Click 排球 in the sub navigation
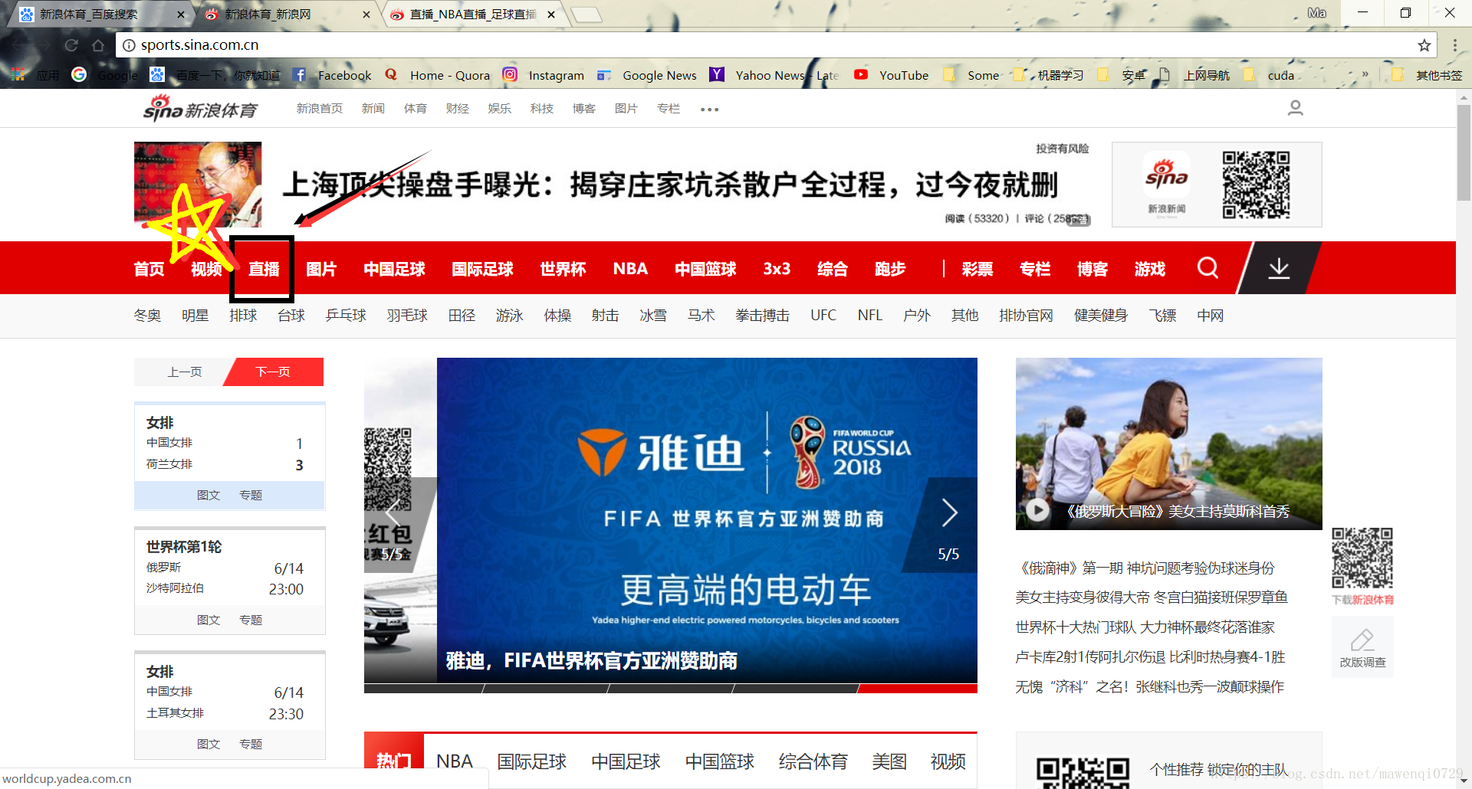Image resolution: width=1472 pixels, height=789 pixels. (243, 316)
